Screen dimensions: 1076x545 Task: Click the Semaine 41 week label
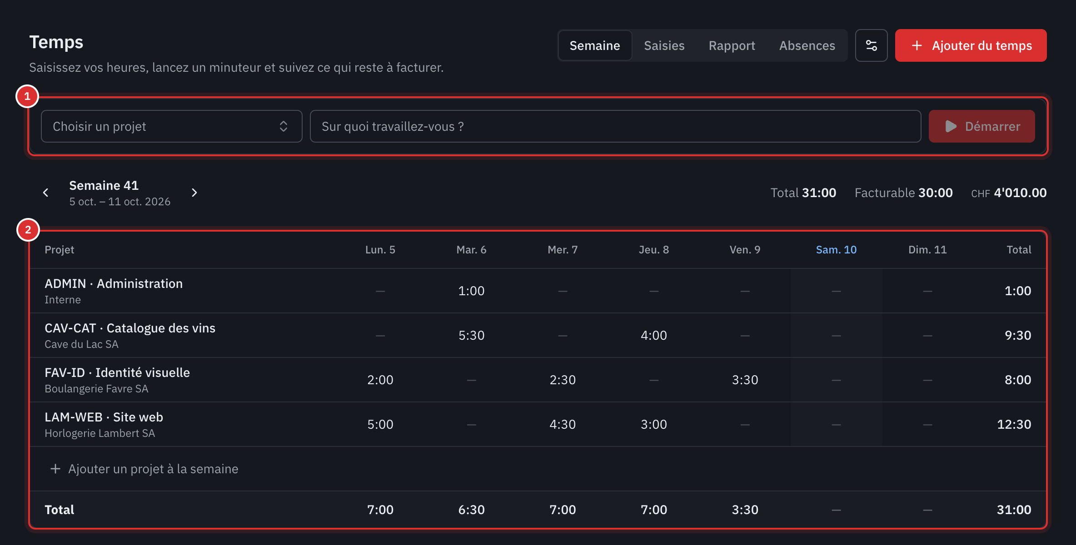point(104,185)
